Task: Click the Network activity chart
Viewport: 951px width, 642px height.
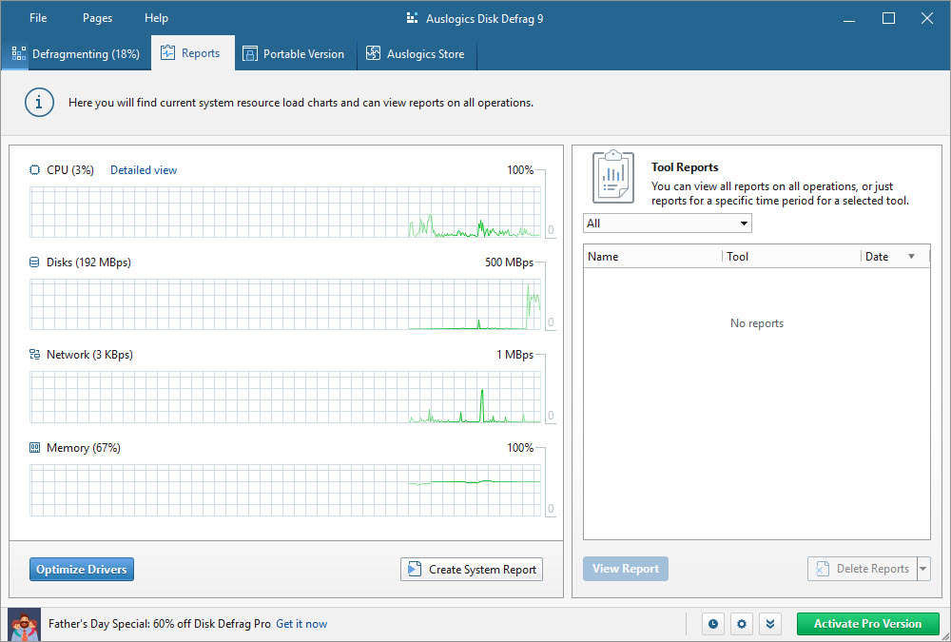Action: [x=285, y=397]
